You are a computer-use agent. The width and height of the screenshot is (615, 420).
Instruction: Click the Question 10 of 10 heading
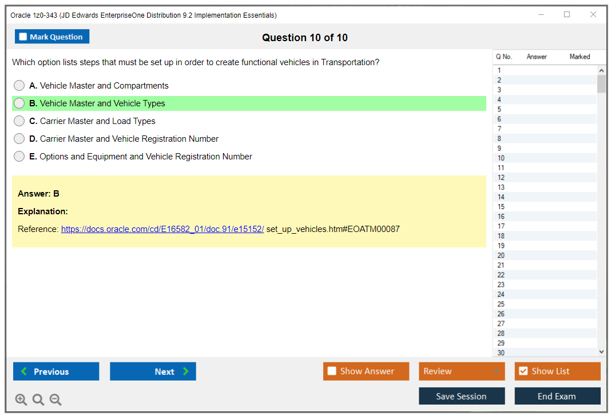[x=305, y=38]
